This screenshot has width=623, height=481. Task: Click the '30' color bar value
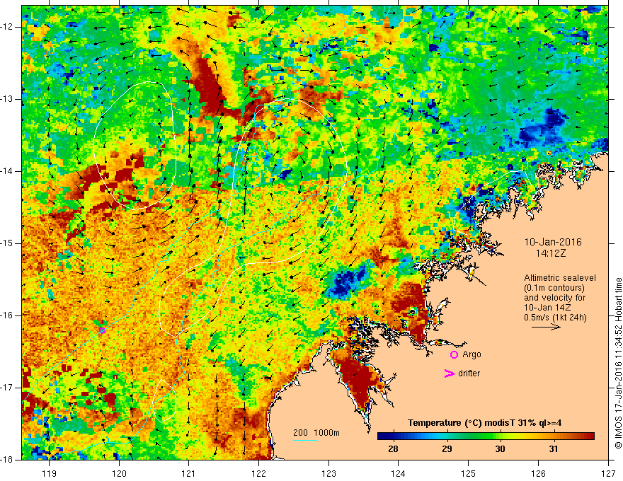[500, 449]
